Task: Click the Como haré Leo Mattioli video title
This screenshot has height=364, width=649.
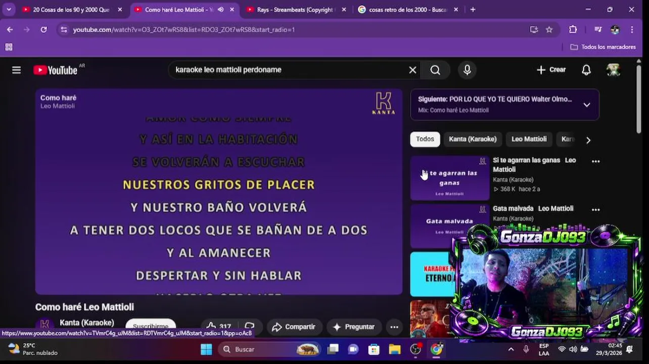Action: point(84,307)
